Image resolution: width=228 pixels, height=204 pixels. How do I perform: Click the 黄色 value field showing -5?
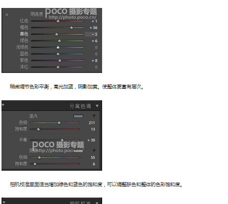[x=91, y=34]
